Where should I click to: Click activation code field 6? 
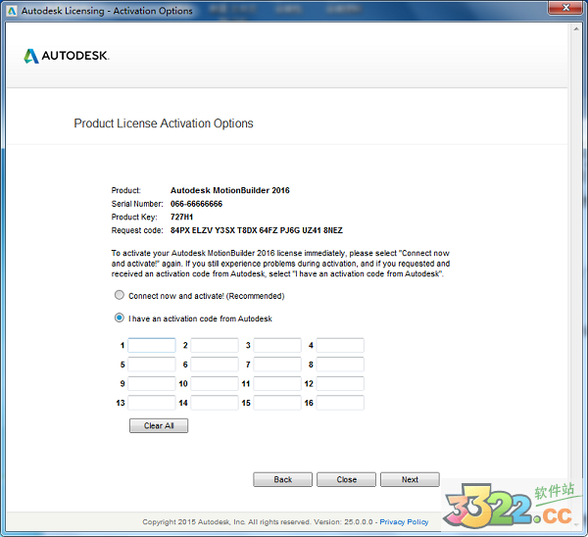pos(215,365)
